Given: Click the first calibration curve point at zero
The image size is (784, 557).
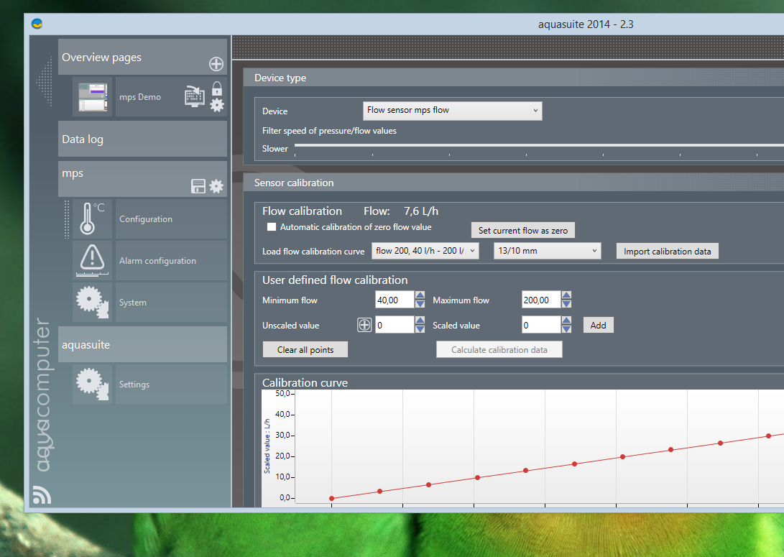Looking at the screenshot, I should pyautogui.click(x=331, y=498).
